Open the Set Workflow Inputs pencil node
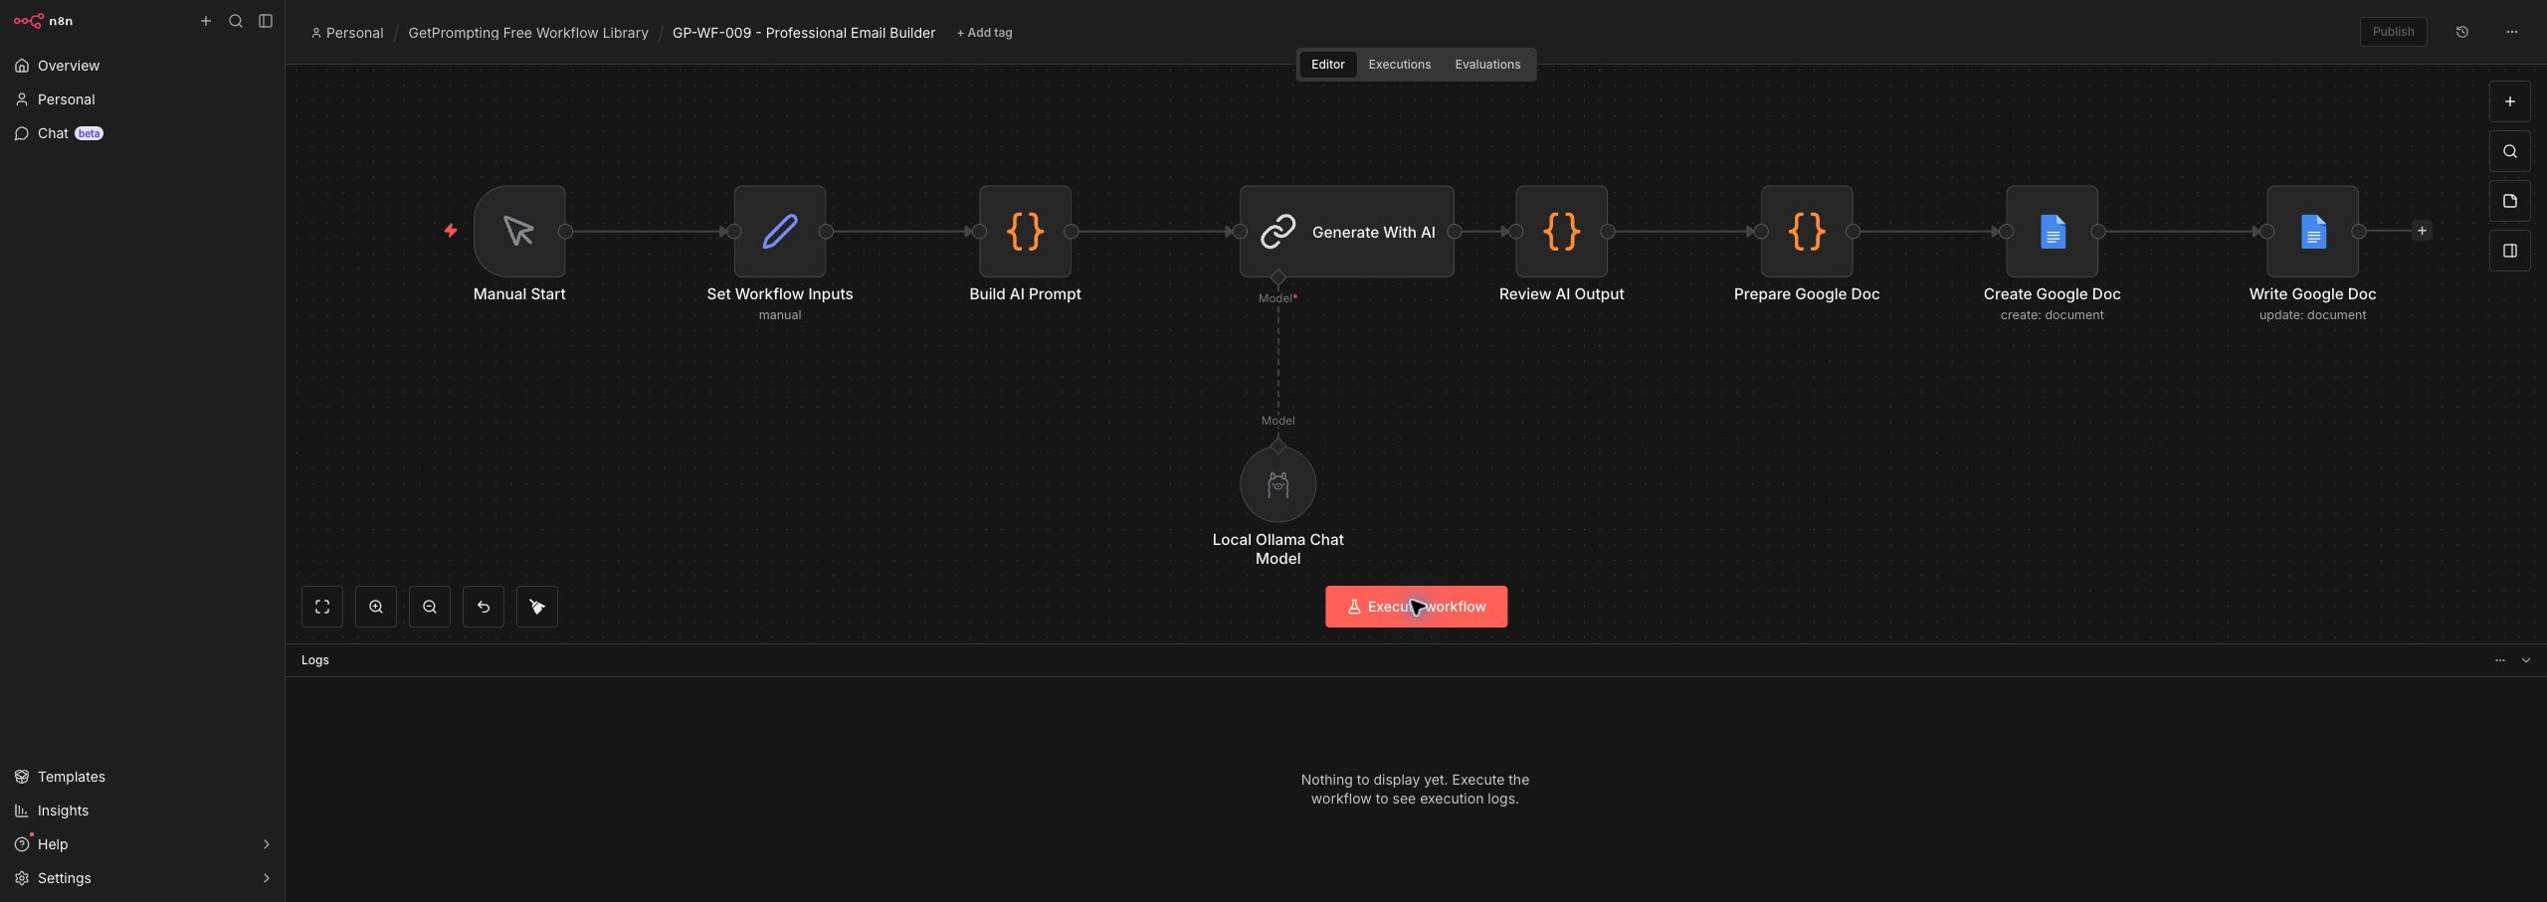 pyautogui.click(x=780, y=232)
